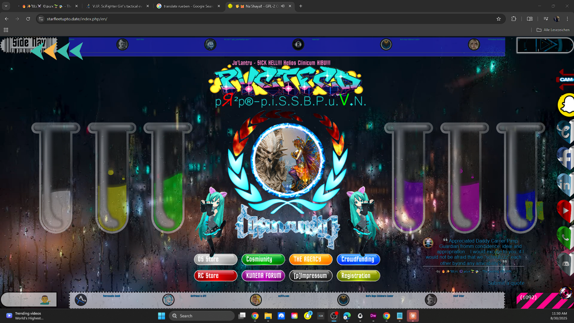Switch to translate rueben Google tab
This screenshot has width=574, height=323.
pyautogui.click(x=188, y=6)
